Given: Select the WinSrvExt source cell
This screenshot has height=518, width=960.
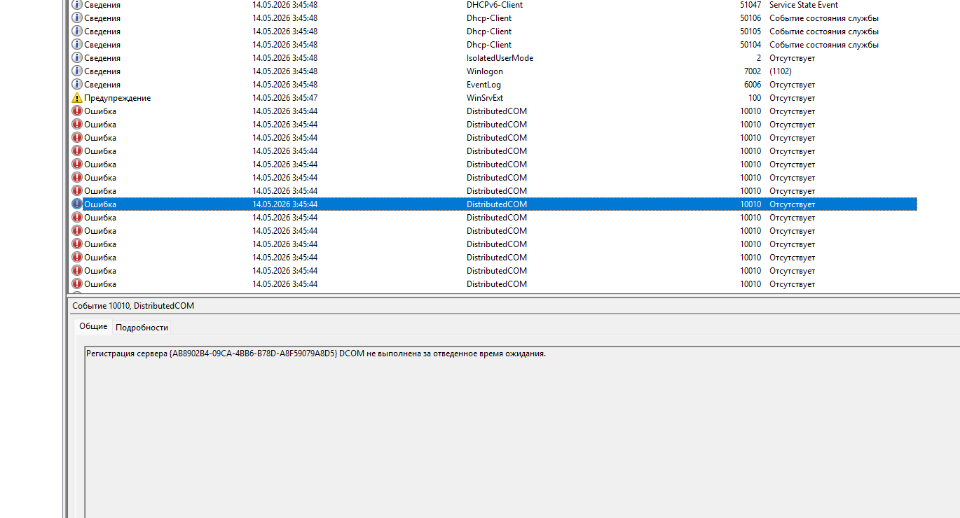Looking at the screenshot, I should 485,98.
